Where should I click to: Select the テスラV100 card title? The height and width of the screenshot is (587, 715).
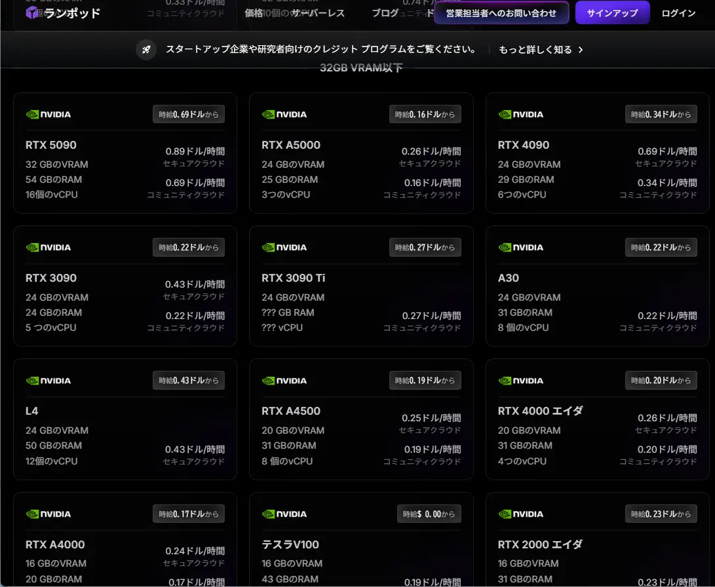[x=290, y=544]
